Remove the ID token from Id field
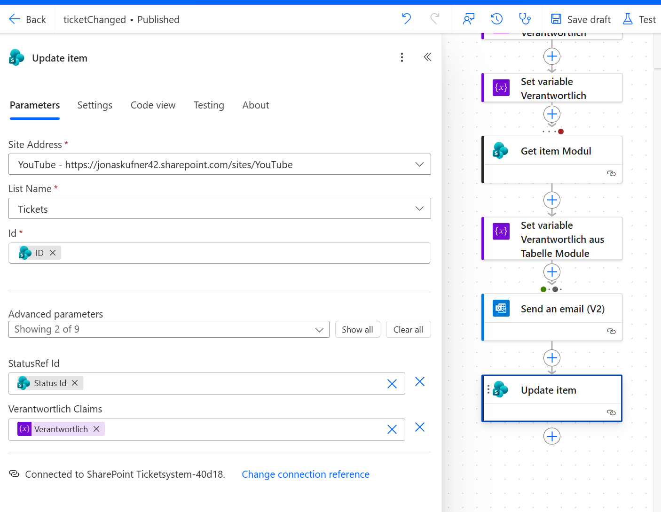This screenshot has height=512, width=661. pyautogui.click(x=53, y=253)
